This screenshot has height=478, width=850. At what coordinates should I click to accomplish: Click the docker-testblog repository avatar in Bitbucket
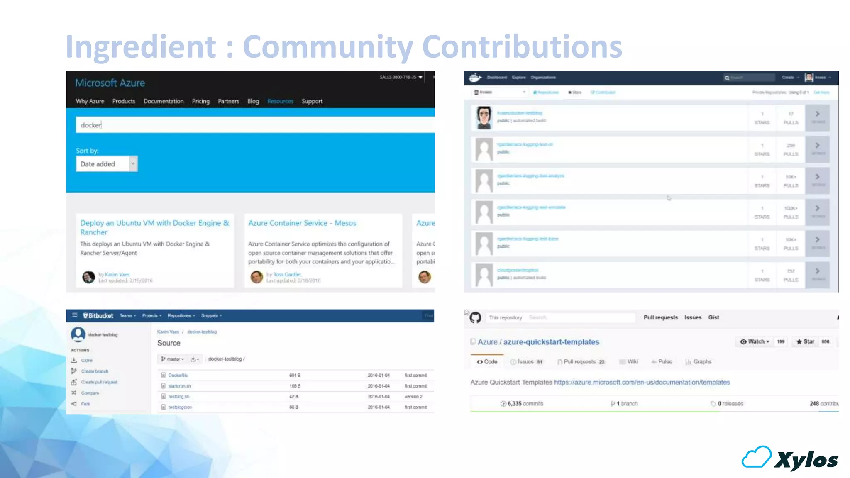tap(78, 334)
